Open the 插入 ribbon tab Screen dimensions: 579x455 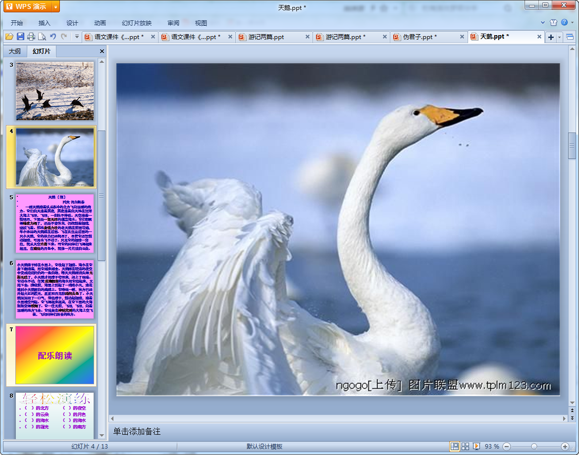coord(45,23)
